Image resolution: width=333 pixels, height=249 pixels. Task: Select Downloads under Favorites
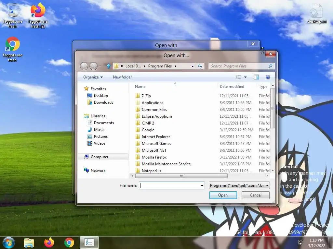pos(100,102)
